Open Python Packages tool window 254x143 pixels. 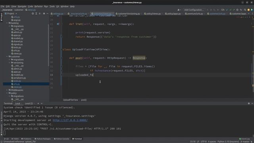point(42,139)
